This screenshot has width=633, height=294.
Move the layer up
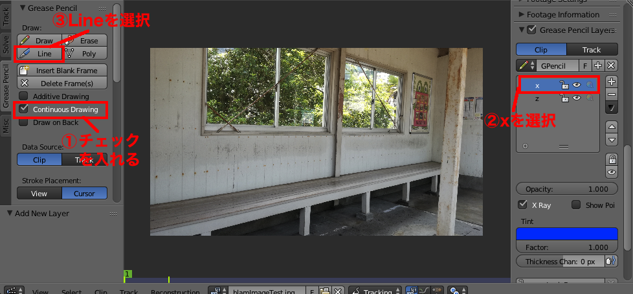coord(612,127)
